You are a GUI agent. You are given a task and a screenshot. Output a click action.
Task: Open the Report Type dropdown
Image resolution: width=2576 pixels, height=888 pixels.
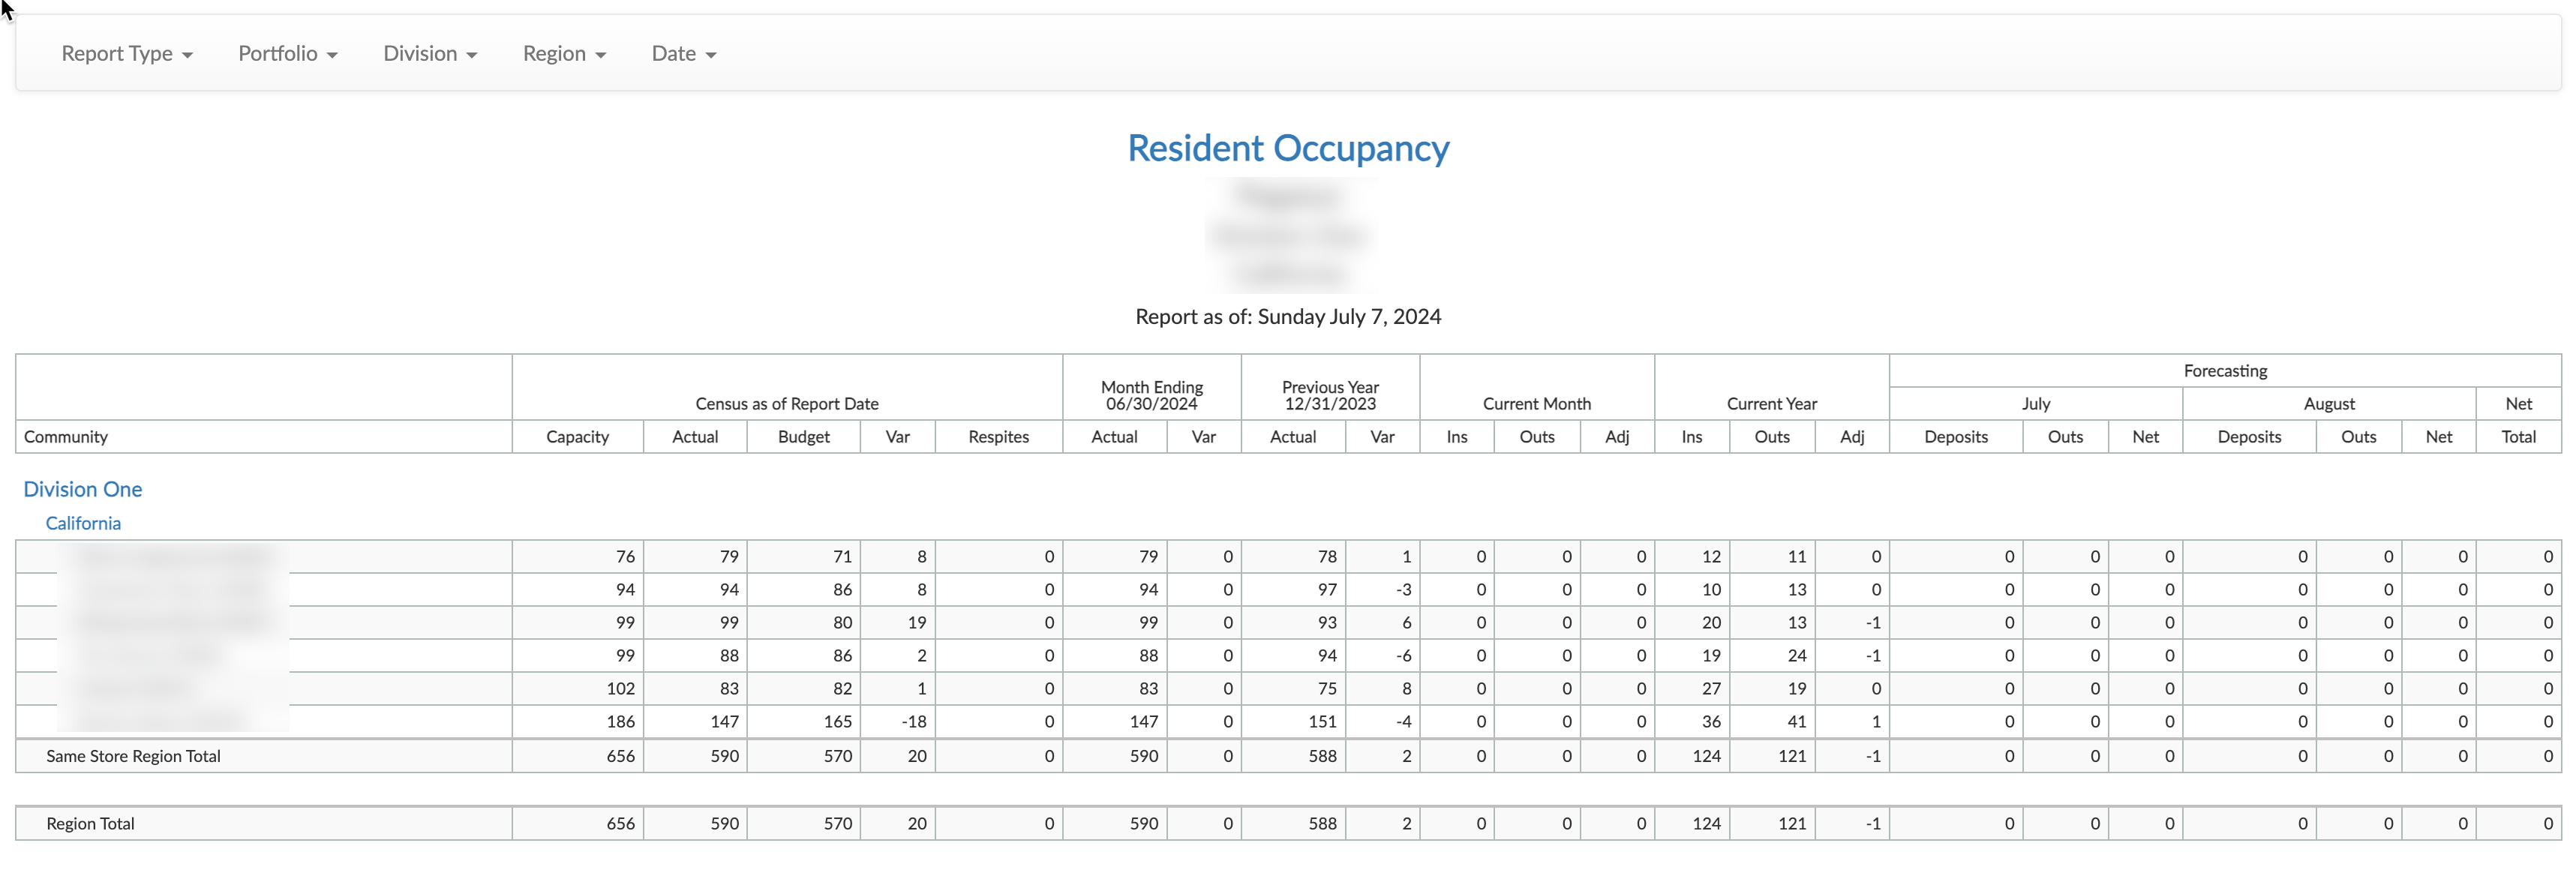pyautogui.click(x=126, y=54)
